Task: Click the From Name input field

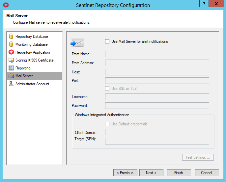Action: (x=157, y=54)
